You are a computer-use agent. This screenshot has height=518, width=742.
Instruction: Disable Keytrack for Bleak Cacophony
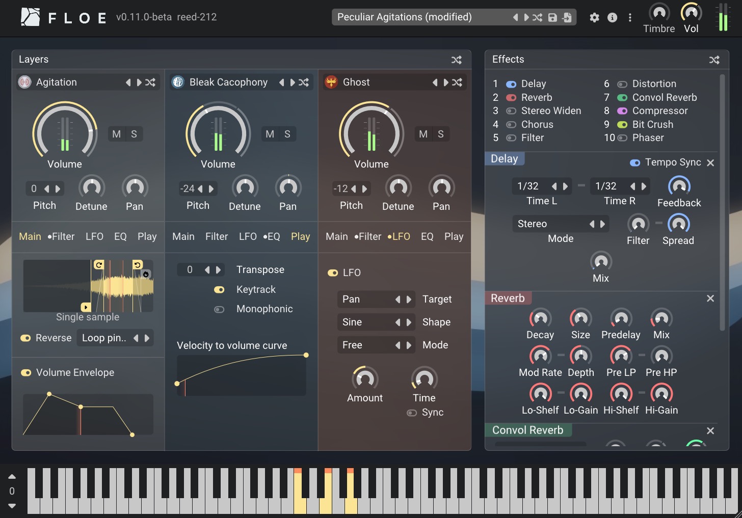[219, 290]
